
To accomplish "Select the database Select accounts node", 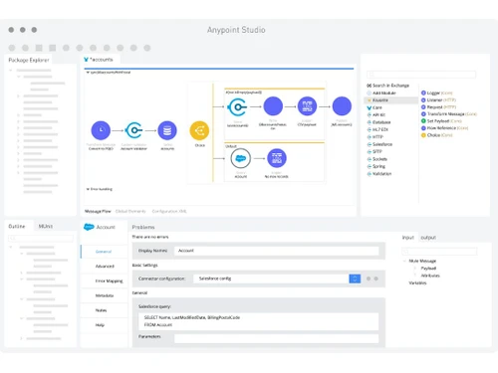I will (167, 130).
